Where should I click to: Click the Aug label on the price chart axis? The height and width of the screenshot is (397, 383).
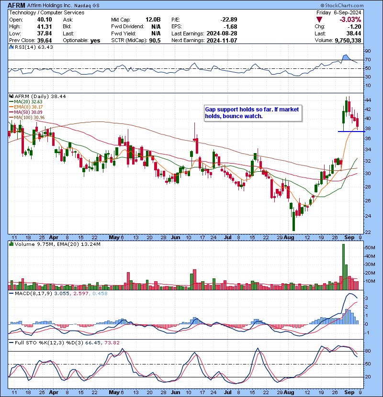[x=289, y=238]
